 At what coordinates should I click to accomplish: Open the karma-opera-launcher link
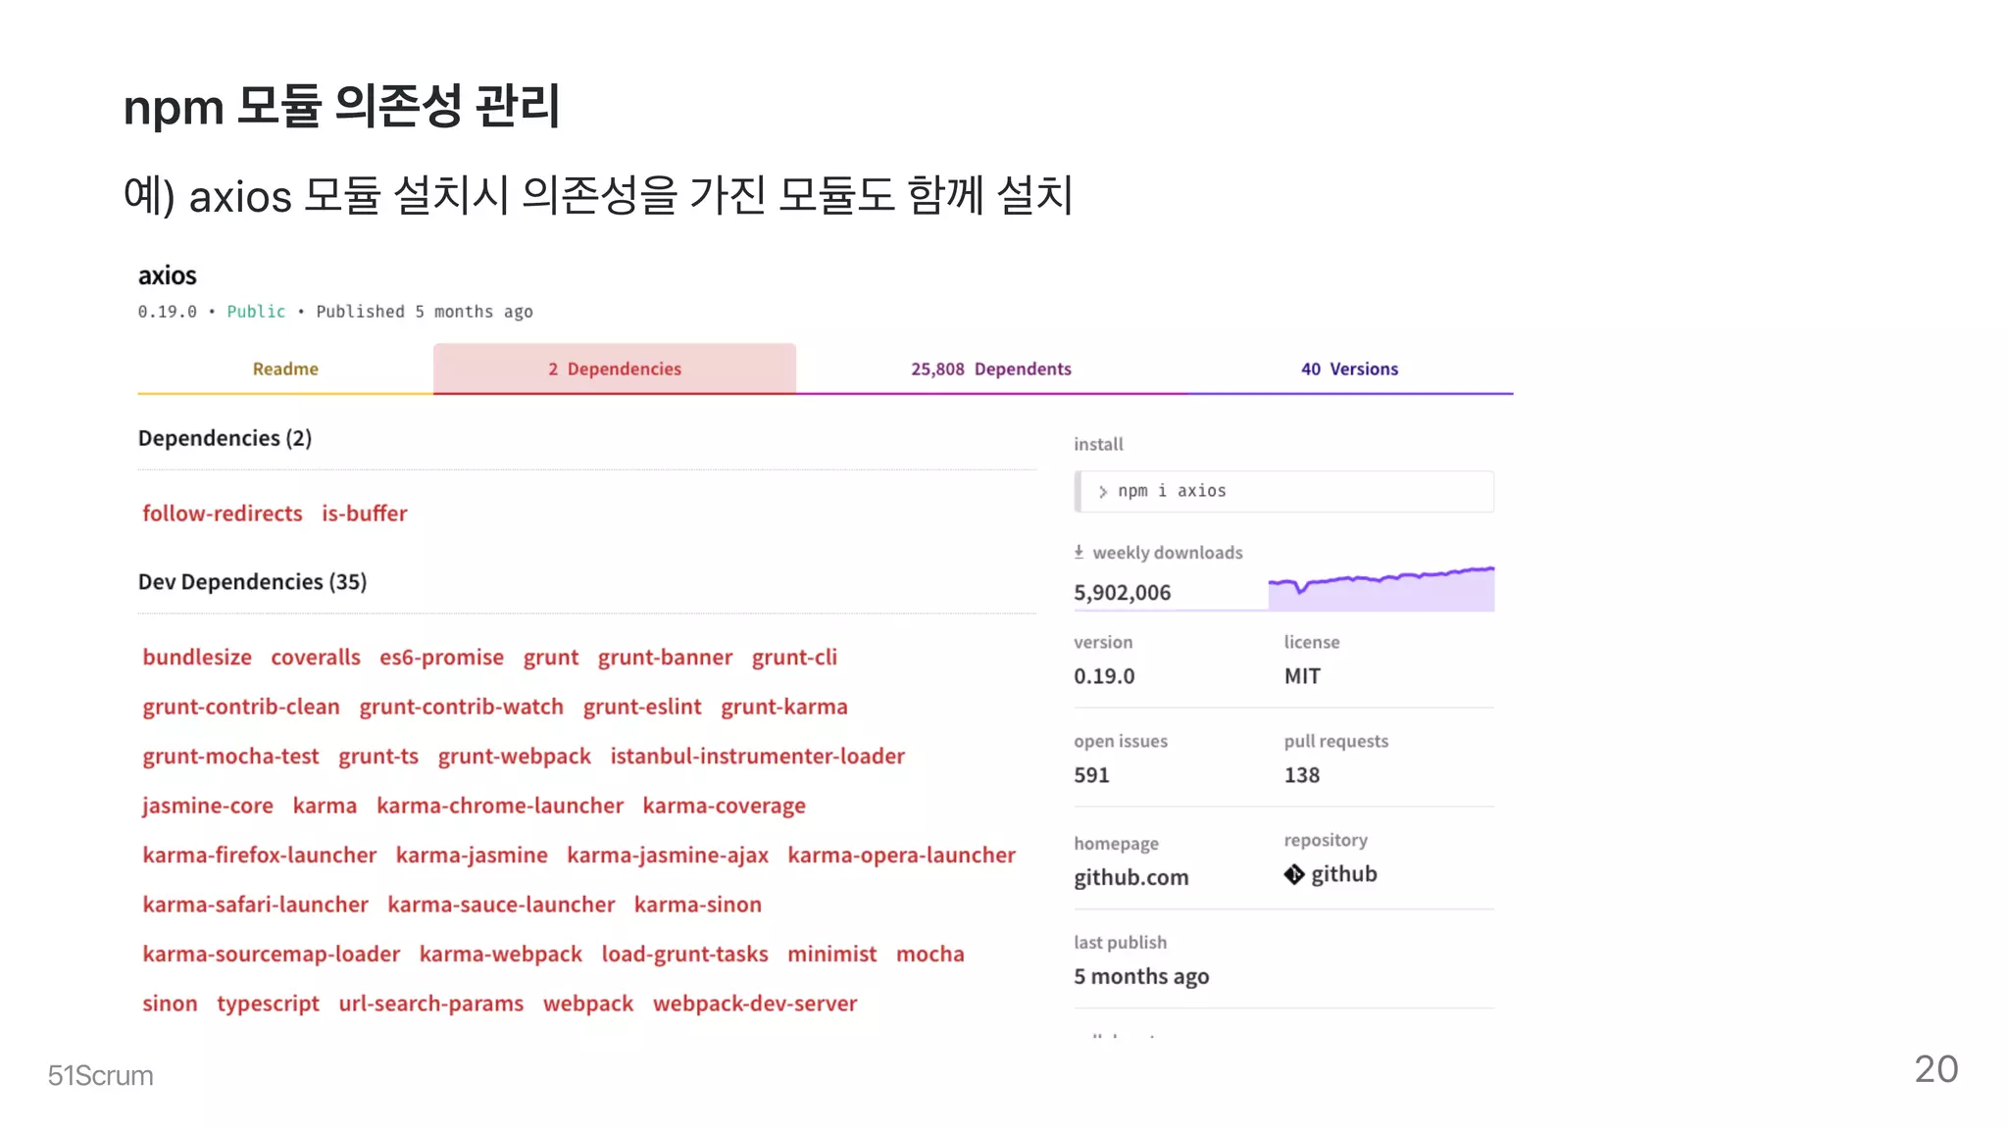(x=902, y=856)
